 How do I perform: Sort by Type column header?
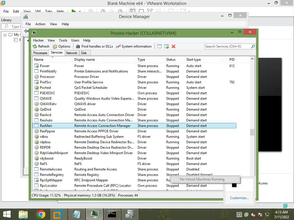(150, 60)
